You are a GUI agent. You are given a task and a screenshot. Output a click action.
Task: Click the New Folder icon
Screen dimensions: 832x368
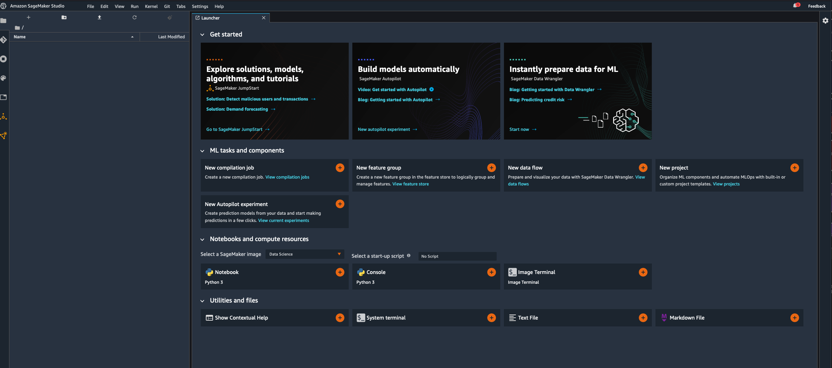(x=64, y=17)
